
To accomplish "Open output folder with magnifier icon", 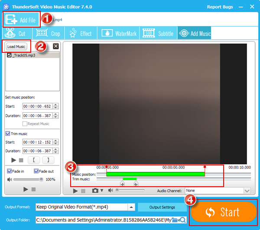I will pos(183,220).
